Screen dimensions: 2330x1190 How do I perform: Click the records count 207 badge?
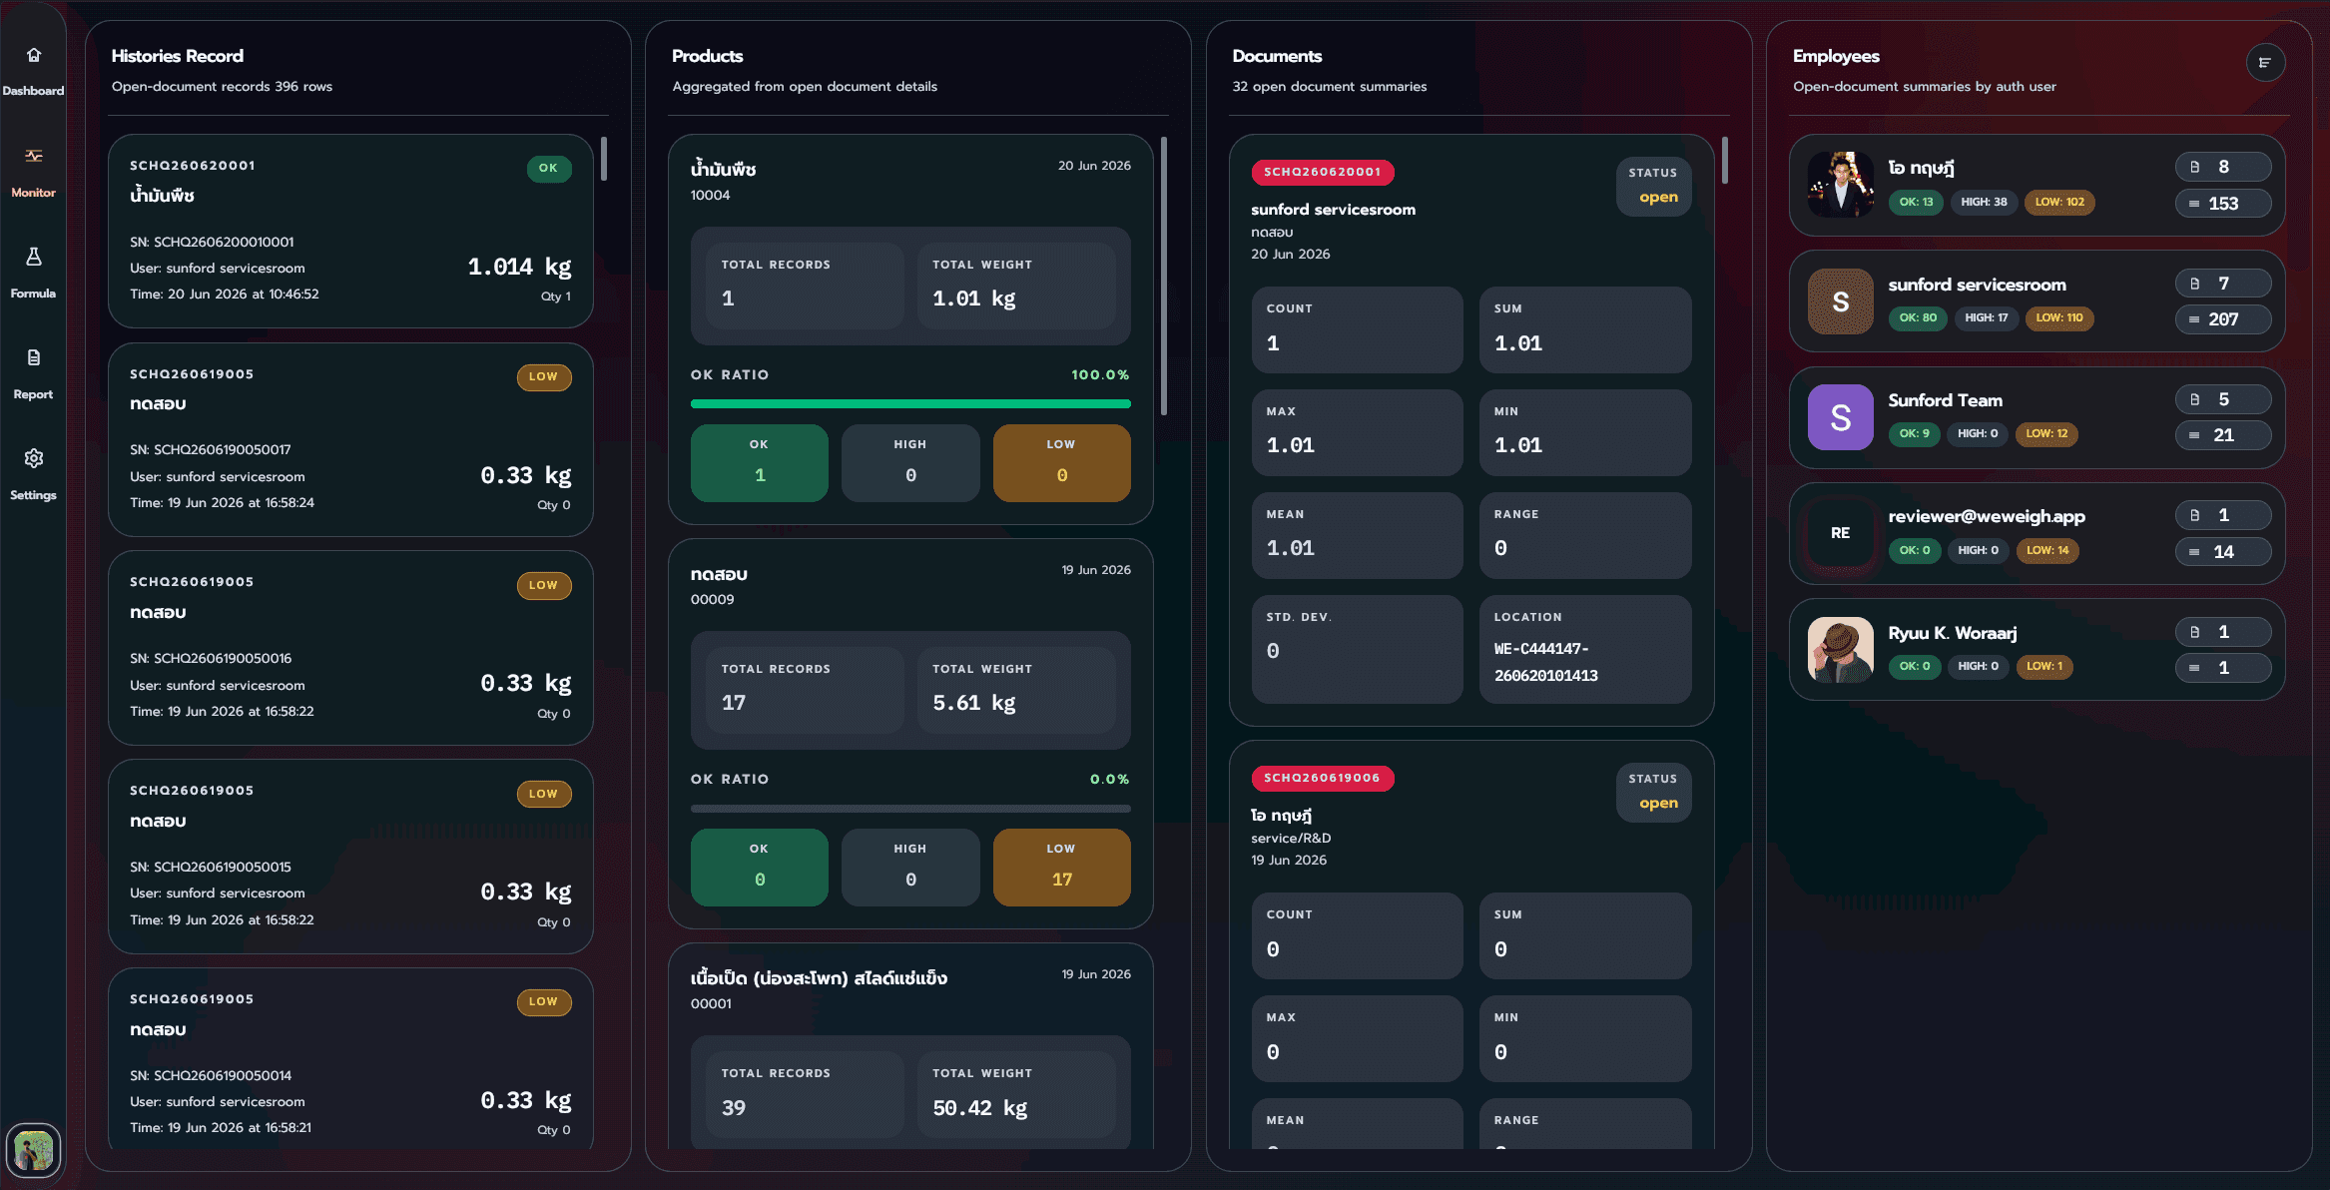(2223, 319)
